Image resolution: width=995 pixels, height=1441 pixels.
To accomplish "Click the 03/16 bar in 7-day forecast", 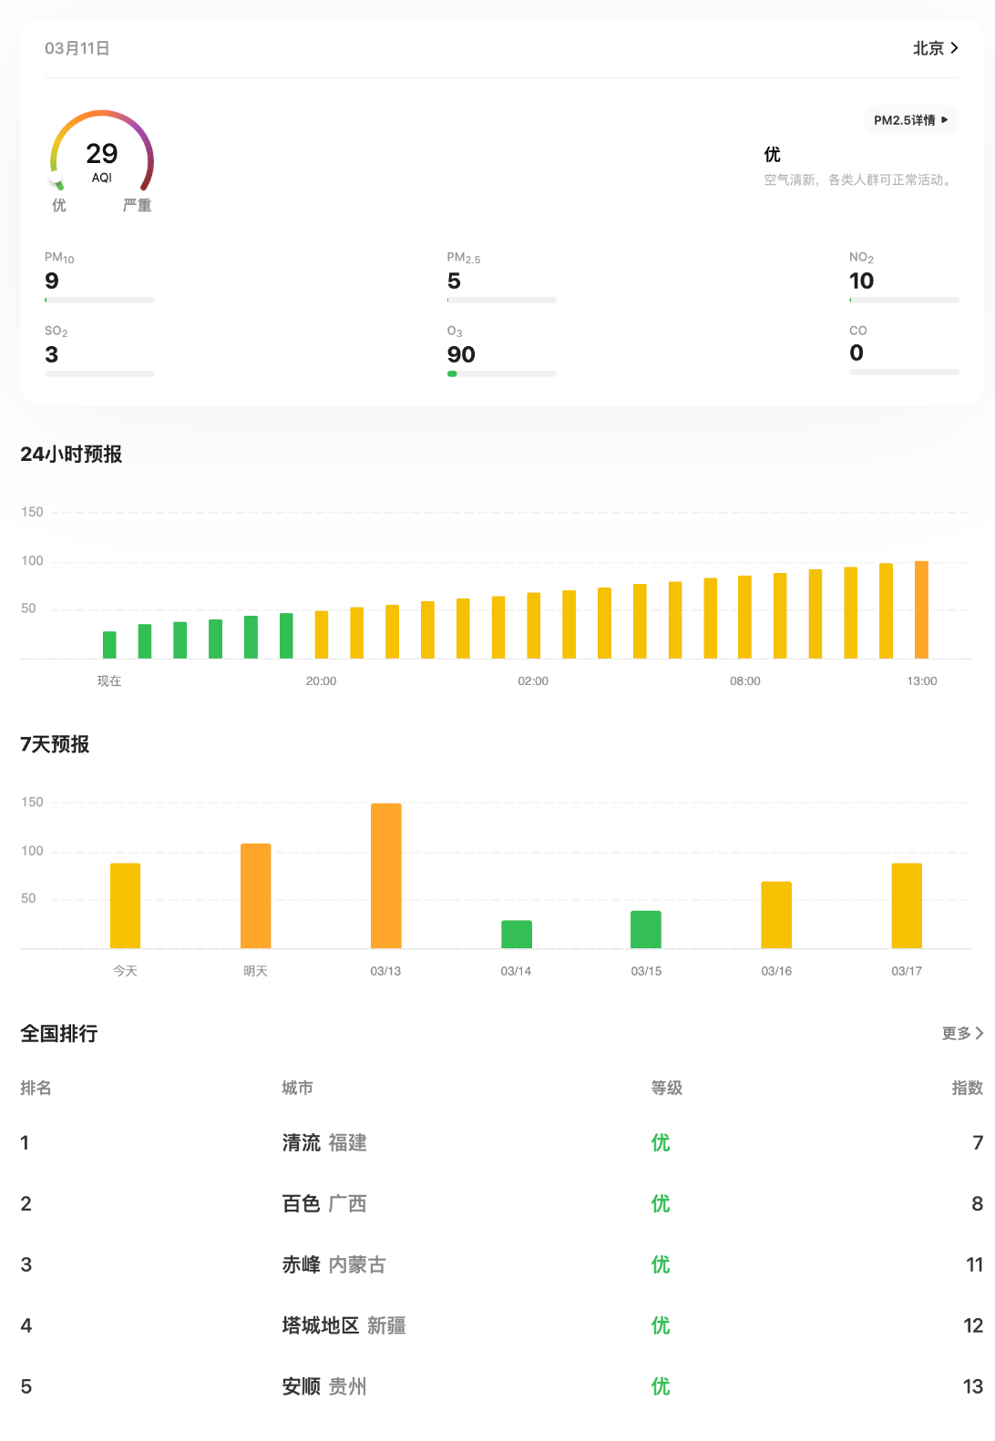I will coord(776,915).
